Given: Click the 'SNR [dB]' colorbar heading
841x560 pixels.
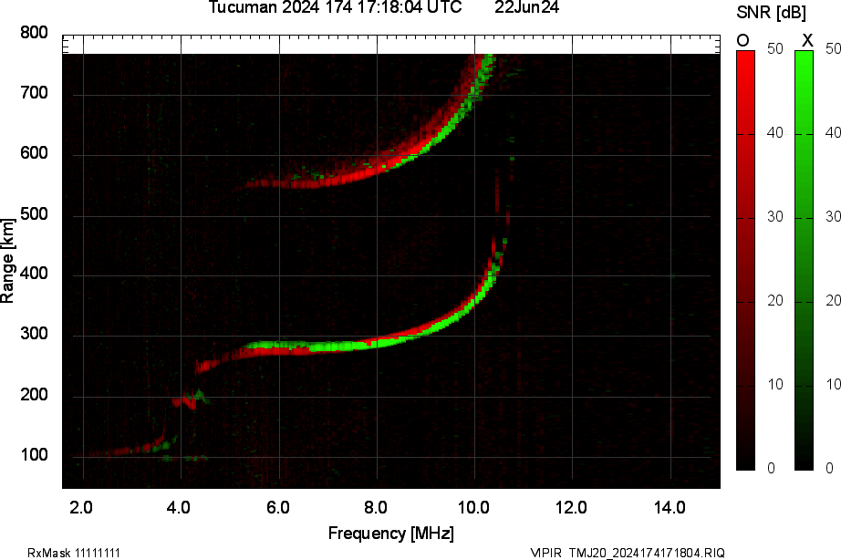Looking at the screenshot, I should (771, 13).
